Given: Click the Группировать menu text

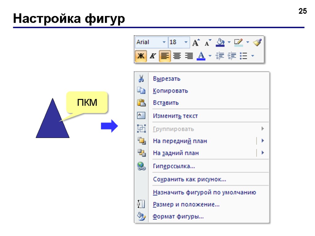Looking at the screenshot, I should (x=173, y=129).
